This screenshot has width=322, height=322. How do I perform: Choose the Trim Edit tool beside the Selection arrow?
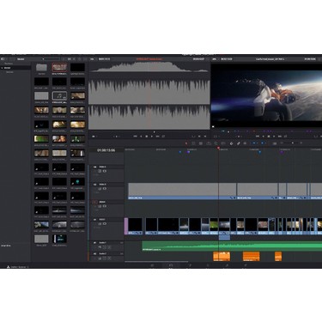193,143
